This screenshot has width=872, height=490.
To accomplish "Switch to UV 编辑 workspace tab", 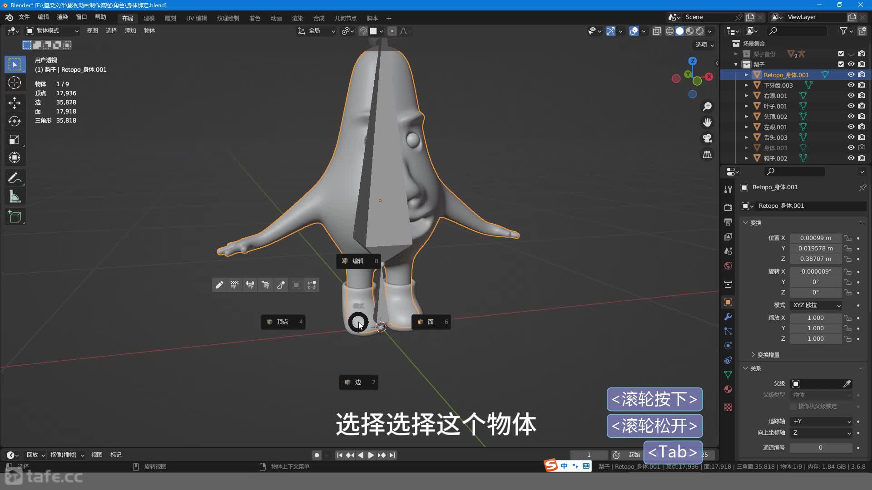I will tap(196, 18).
